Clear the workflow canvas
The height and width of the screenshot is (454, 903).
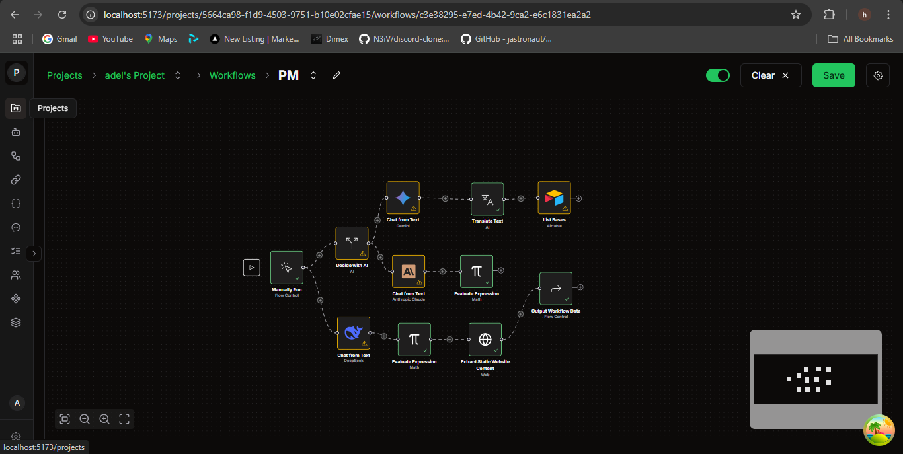pos(770,75)
